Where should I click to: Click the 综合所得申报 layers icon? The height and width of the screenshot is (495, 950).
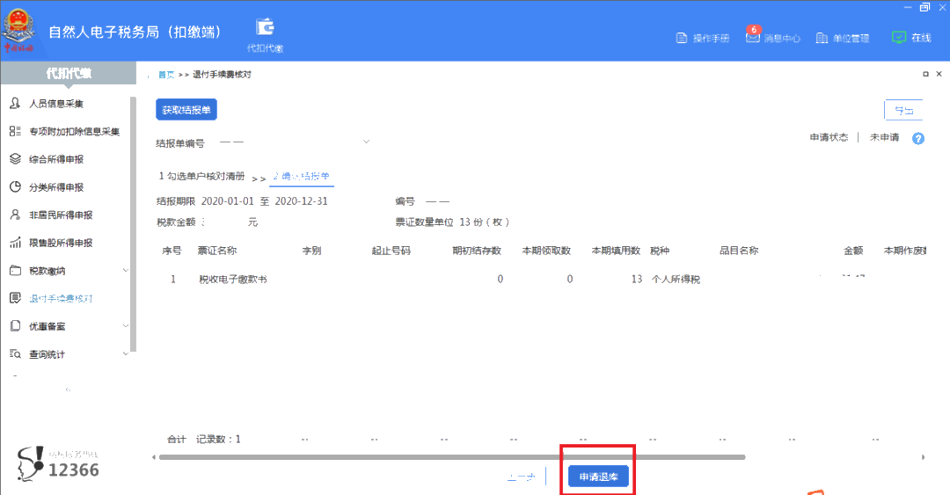pyautogui.click(x=15, y=159)
